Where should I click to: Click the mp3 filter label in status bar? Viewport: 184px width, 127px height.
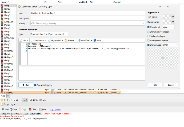(25, 100)
